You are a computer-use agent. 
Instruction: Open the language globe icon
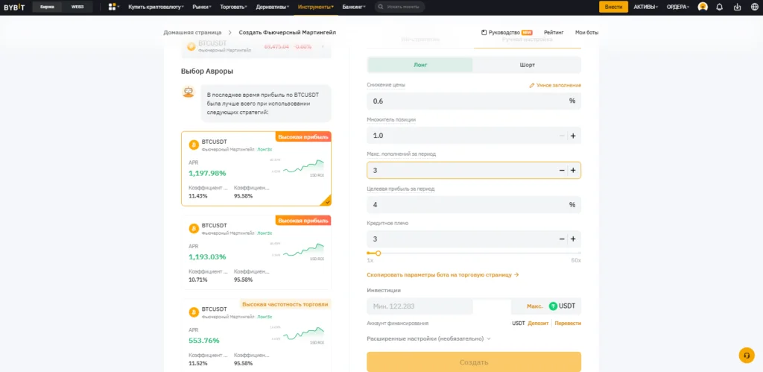pyautogui.click(x=754, y=7)
